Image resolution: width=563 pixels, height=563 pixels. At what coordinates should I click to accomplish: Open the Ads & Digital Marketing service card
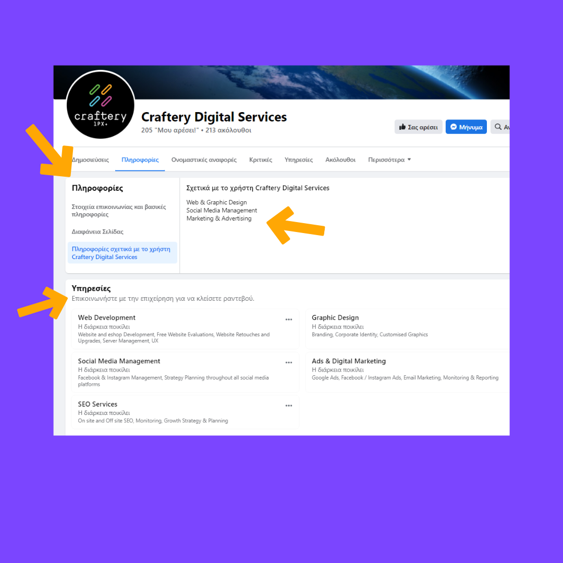408,372
